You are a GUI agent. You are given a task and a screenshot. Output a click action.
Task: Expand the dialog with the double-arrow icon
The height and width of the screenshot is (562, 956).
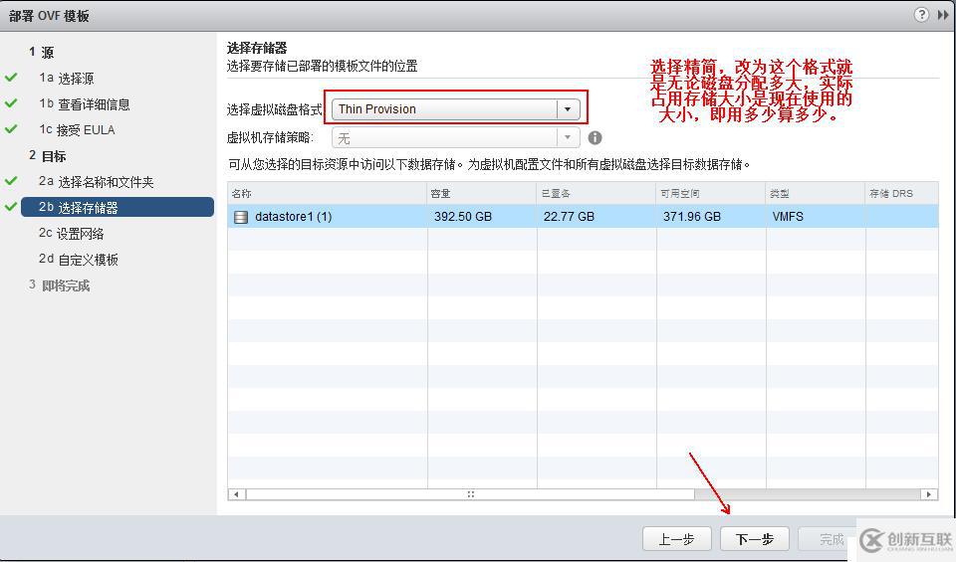point(943,15)
